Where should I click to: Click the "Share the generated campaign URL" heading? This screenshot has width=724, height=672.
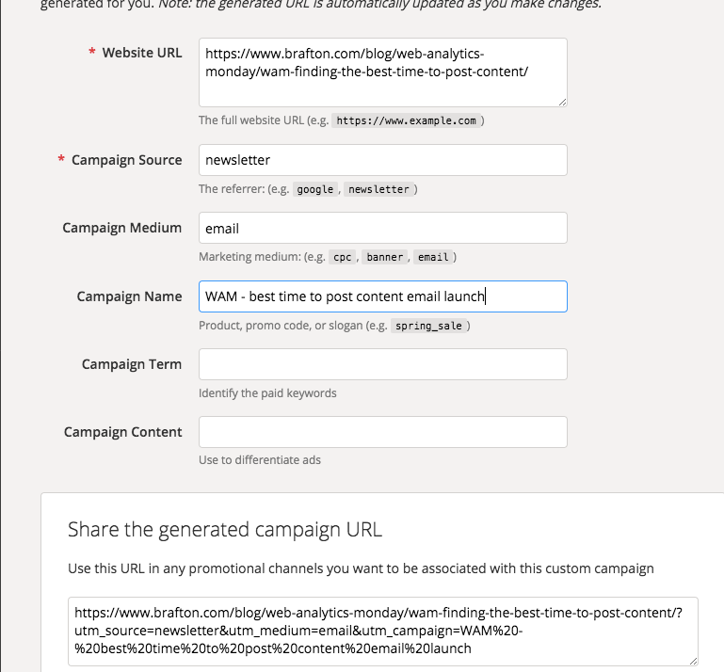tap(225, 529)
